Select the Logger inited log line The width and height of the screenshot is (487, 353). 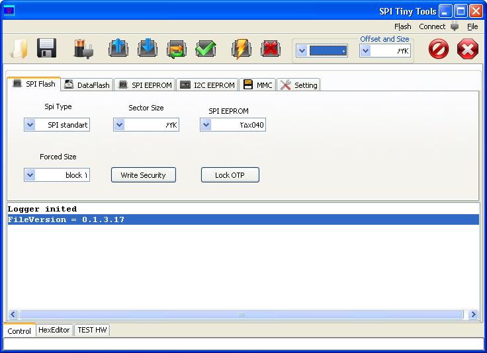tap(243, 209)
